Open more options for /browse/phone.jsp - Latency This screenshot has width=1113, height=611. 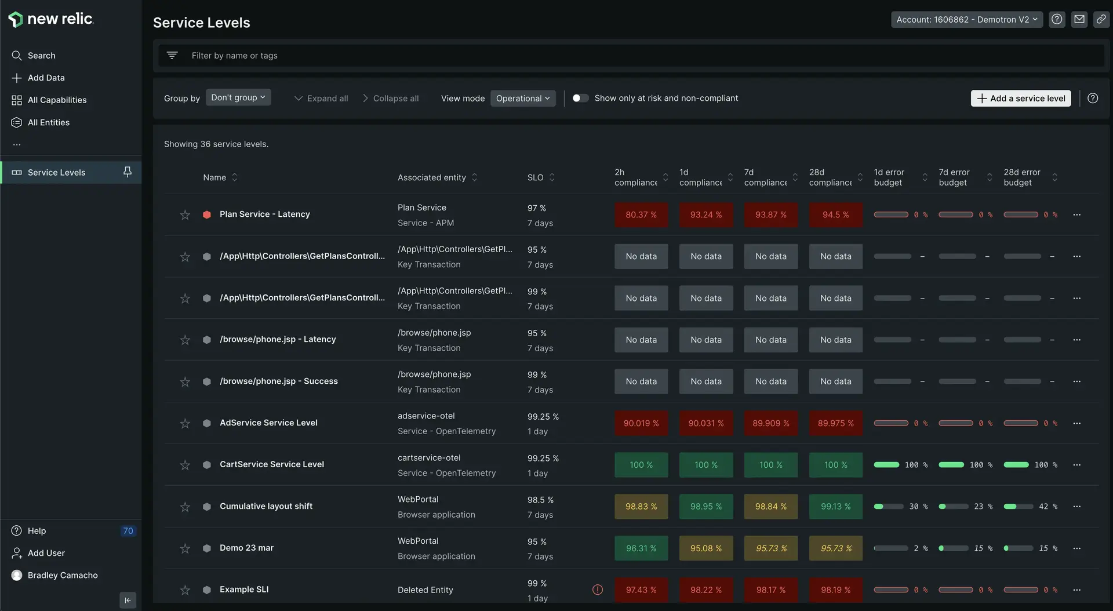pos(1076,340)
